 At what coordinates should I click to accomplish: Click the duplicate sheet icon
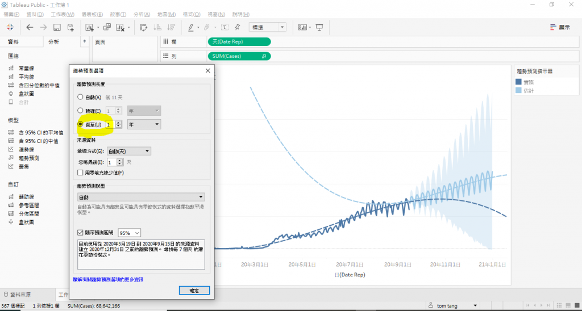[107, 27]
